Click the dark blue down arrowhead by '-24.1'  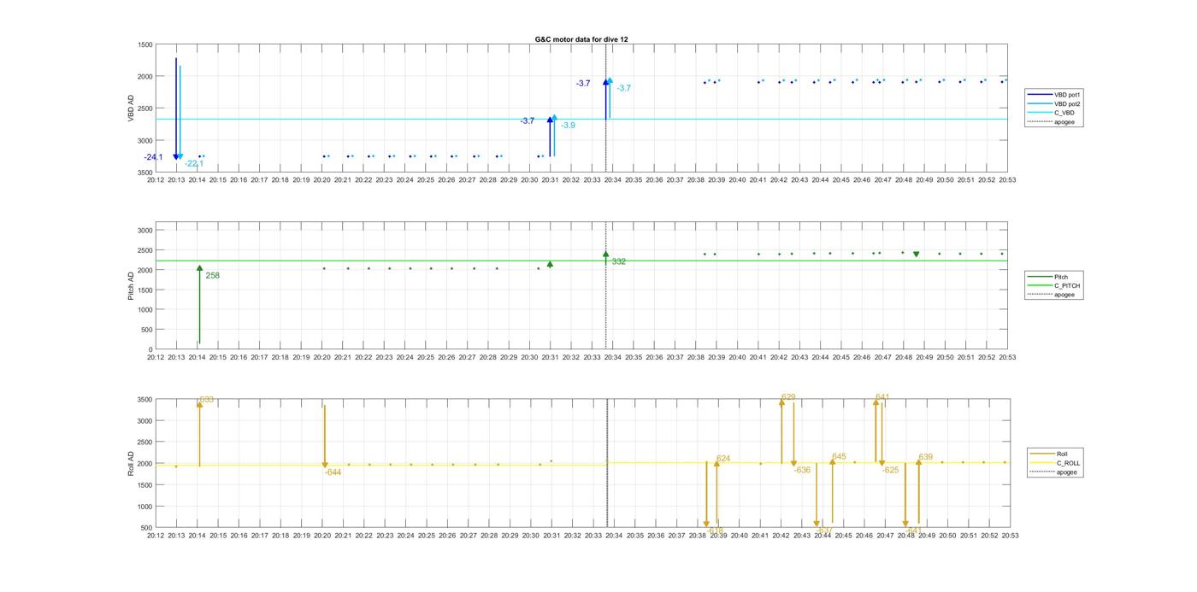(176, 157)
